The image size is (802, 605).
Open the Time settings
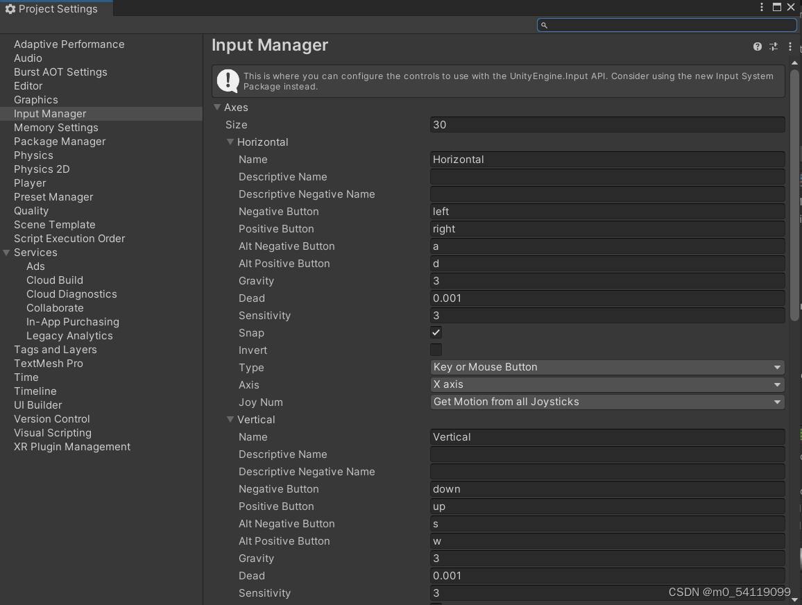point(26,377)
